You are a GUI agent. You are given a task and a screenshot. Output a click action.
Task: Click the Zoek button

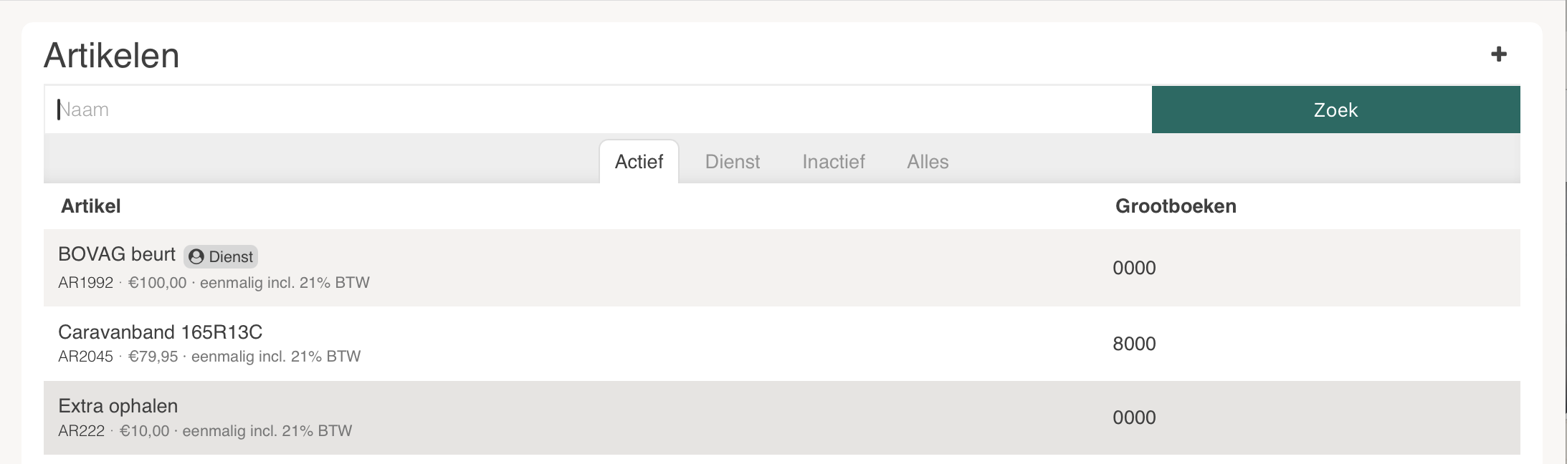point(1335,110)
